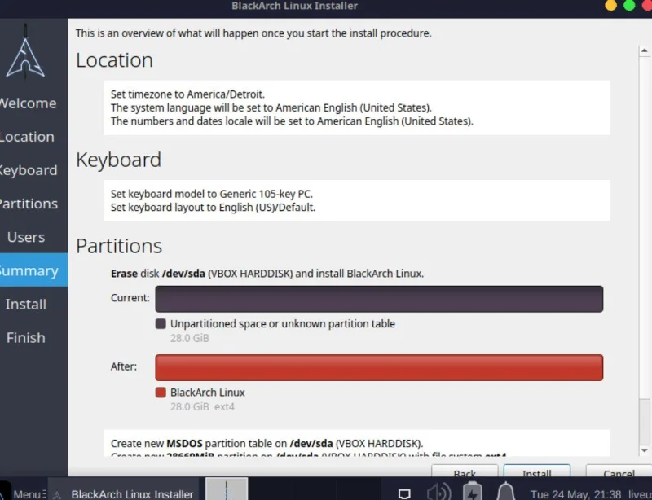Click the Back button

point(465,471)
